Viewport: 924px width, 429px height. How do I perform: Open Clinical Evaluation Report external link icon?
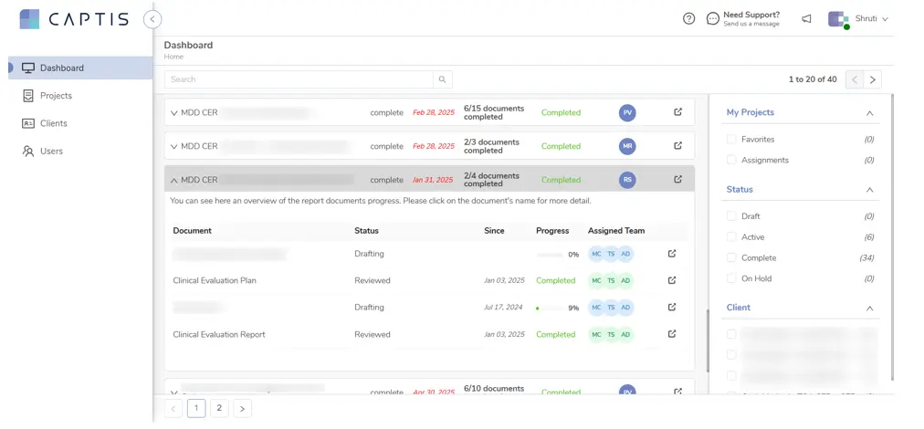coord(672,334)
